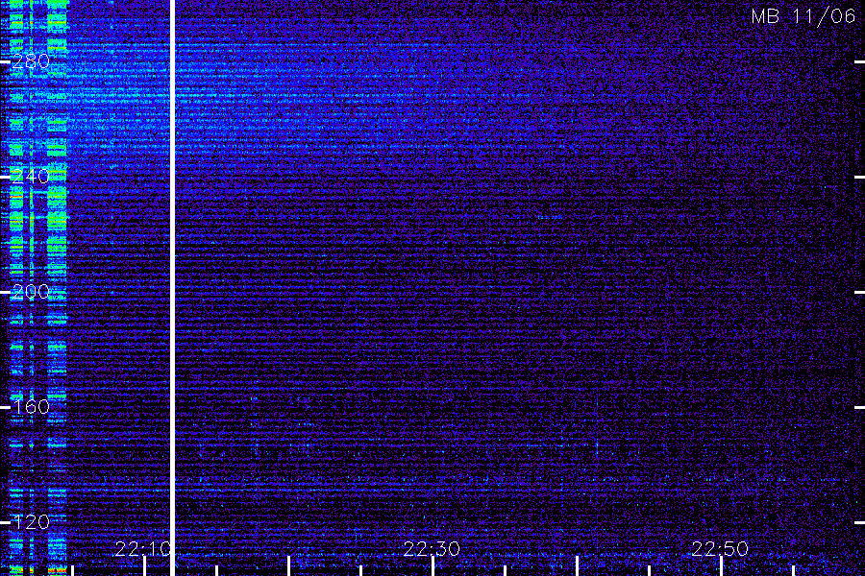The width and height of the screenshot is (865, 576).
Task: Click the 22:50 time label
Action: (720, 549)
